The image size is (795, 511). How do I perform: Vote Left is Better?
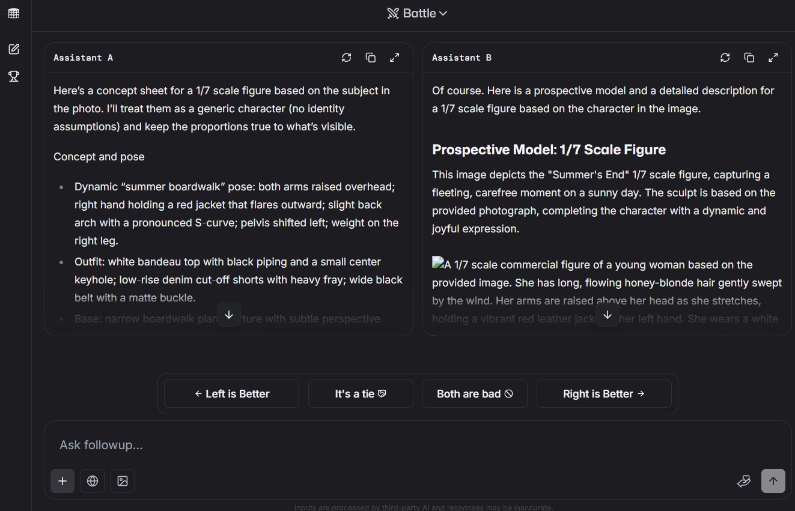point(231,394)
